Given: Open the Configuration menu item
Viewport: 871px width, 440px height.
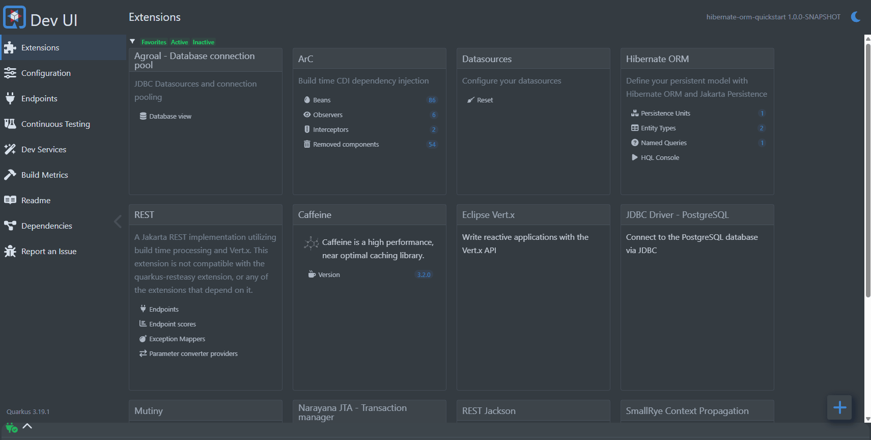Looking at the screenshot, I should pyautogui.click(x=63, y=73).
